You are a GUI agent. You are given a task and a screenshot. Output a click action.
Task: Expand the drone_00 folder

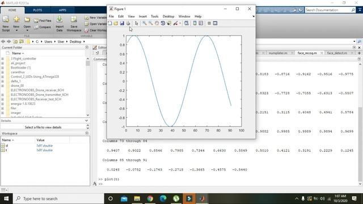pos(2,86)
